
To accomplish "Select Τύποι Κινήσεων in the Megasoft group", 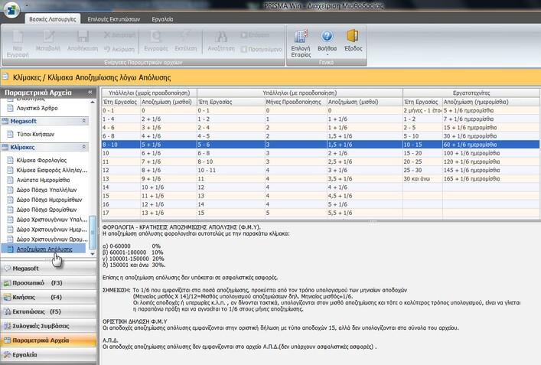I will point(35,134).
